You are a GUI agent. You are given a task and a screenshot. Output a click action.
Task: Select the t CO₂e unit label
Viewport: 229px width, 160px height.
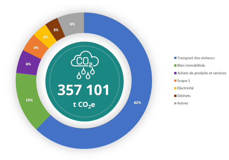pos(84,105)
